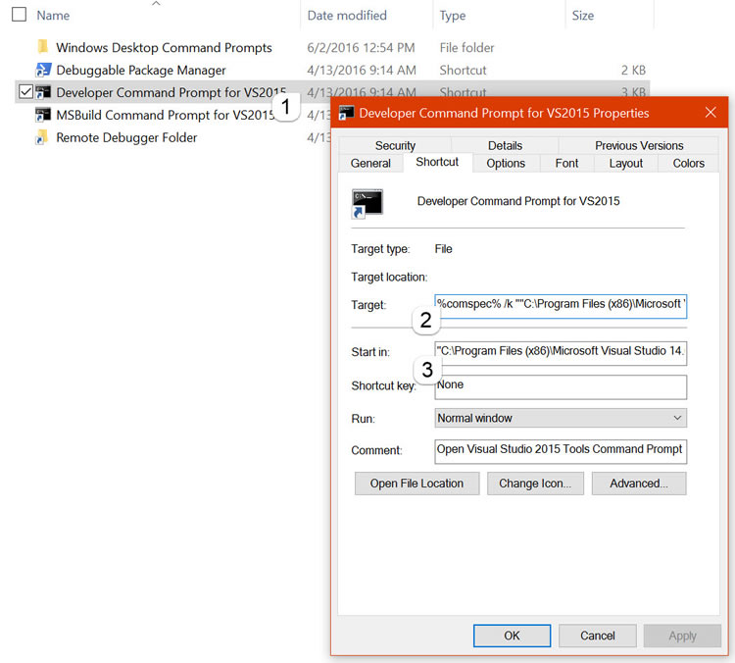Select the Remote Debugger Folder name

[126, 137]
